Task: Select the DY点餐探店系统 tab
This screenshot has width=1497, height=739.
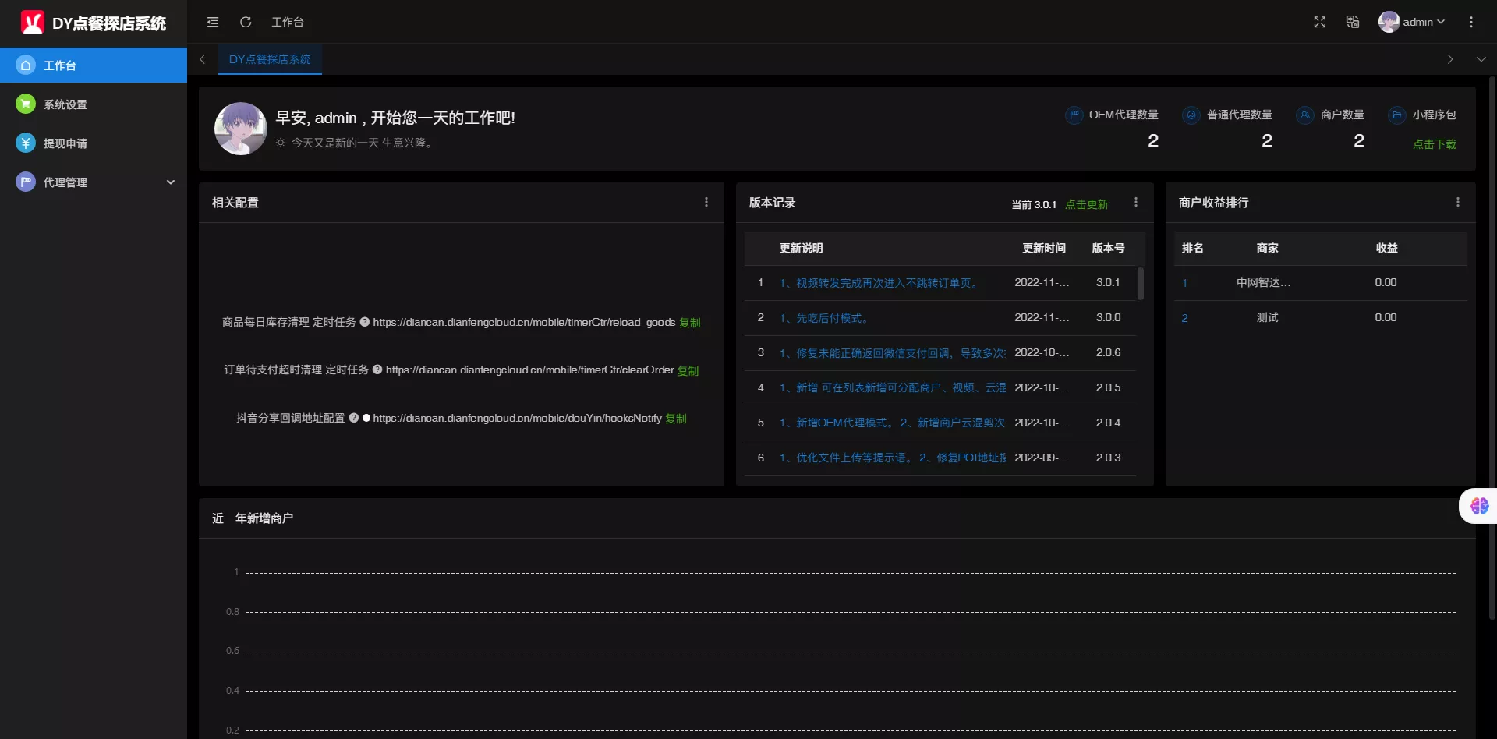Action: 270,59
